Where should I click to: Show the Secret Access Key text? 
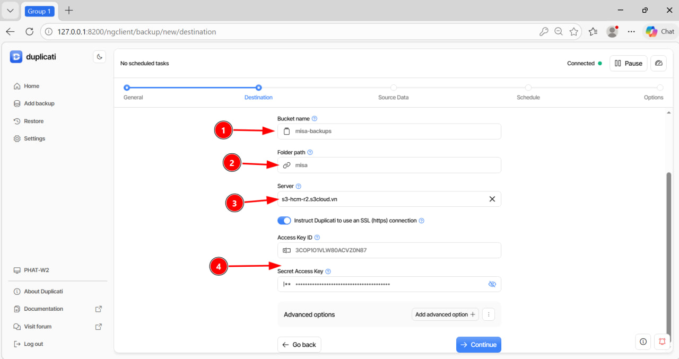pos(492,284)
